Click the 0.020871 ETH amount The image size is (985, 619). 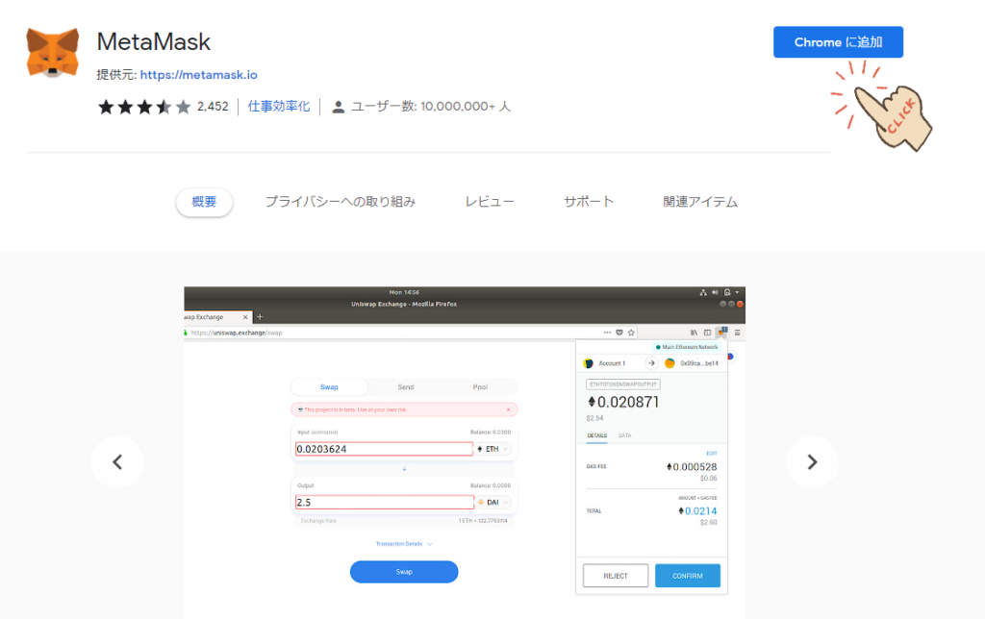[623, 402]
